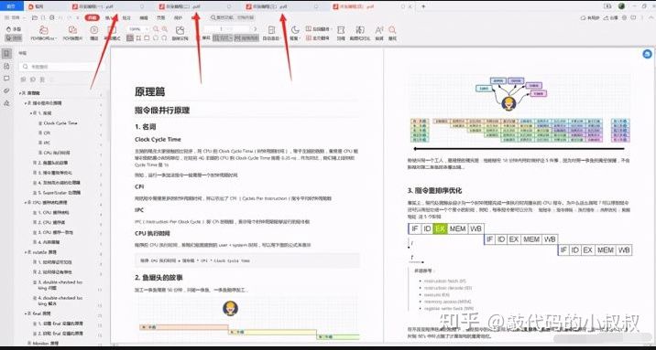Select the hand tool
This screenshot has height=350, width=656.
(x=14, y=29)
